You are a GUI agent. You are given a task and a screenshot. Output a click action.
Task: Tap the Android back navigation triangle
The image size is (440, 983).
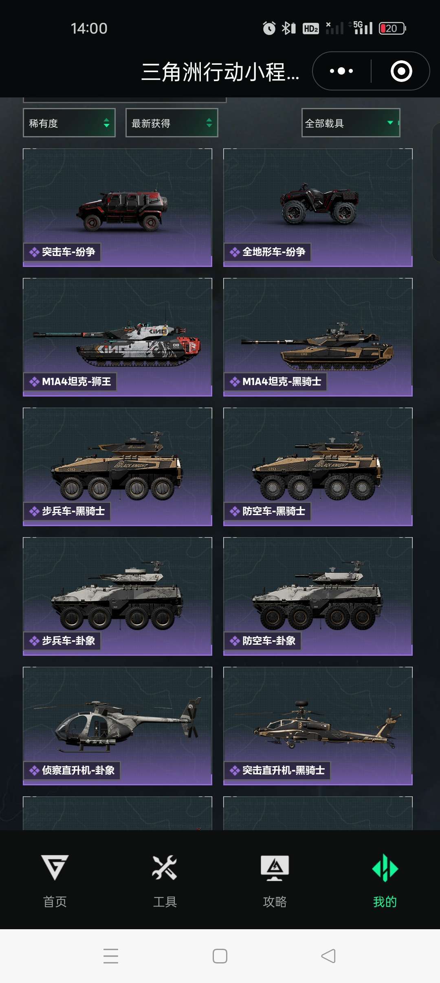[328, 956]
